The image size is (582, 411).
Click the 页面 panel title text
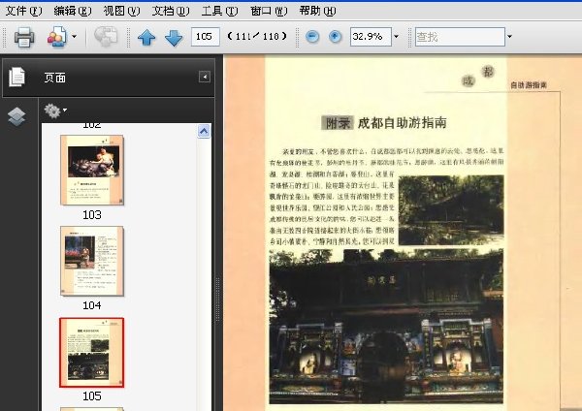[x=55, y=78]
